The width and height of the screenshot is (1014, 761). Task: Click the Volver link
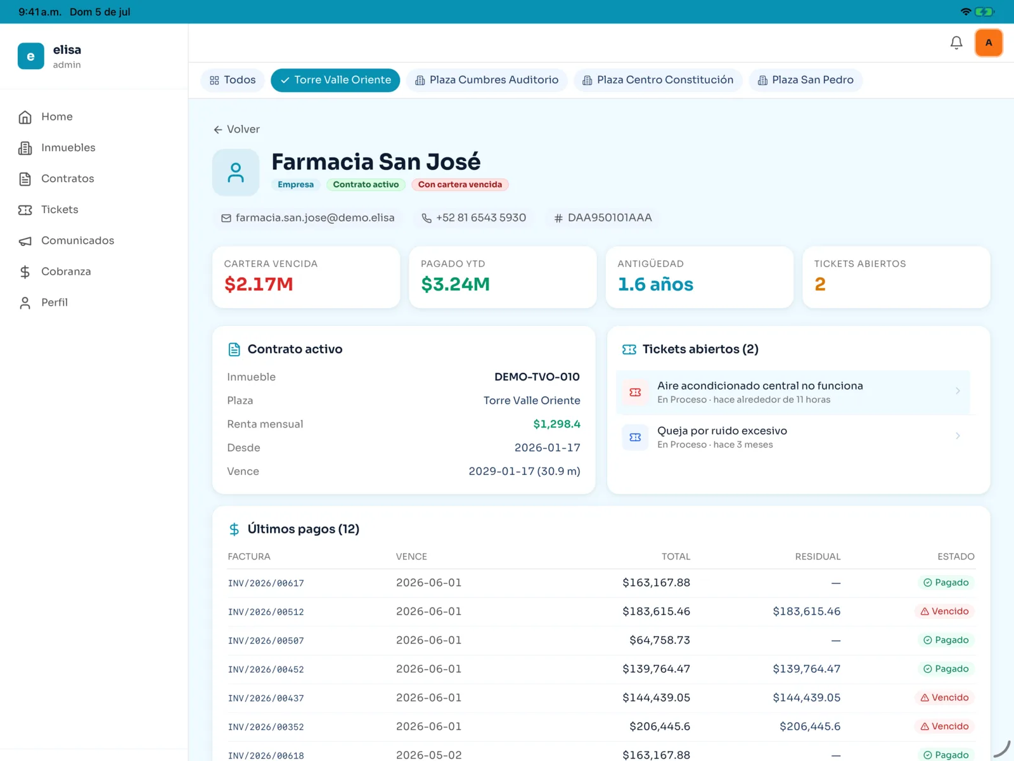coord(236,129)
